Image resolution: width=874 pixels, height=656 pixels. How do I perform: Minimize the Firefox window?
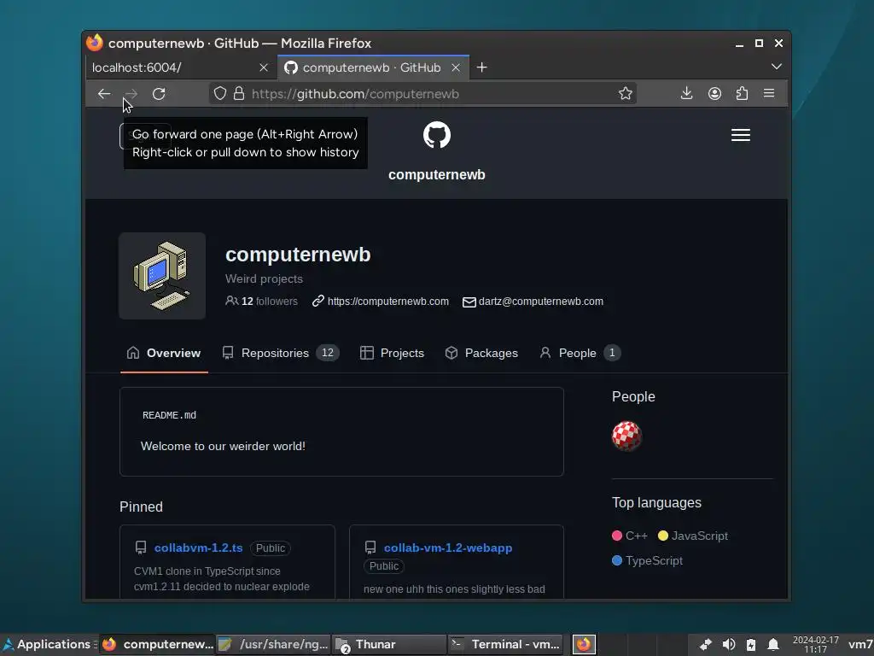click(x=739, y=44)
